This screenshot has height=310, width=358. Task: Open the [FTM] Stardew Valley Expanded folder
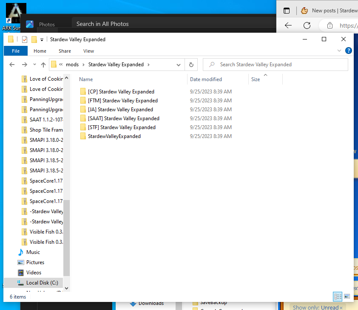point(122,101)
